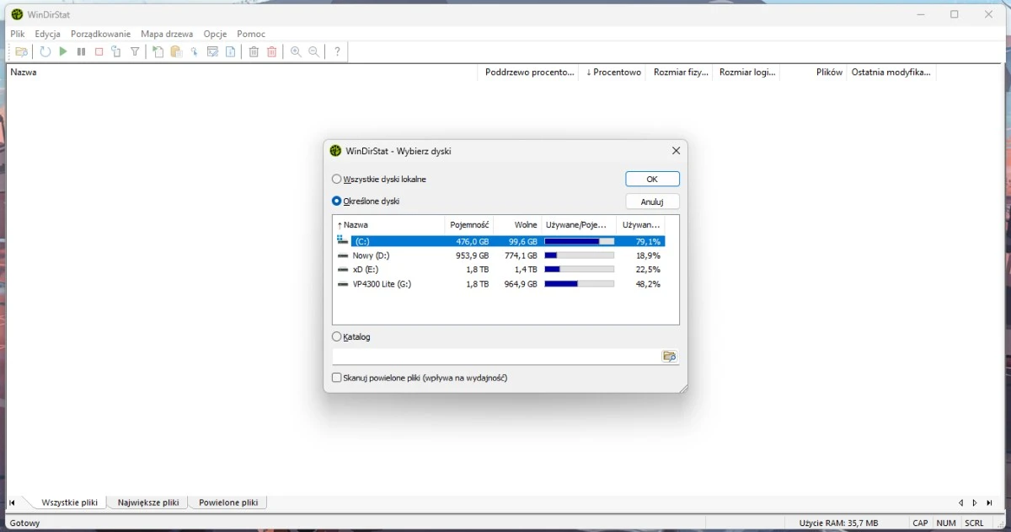
Task: Open the 'Mapa drzewa' menu
Action: pyautogui.click(x=167, y=34)
